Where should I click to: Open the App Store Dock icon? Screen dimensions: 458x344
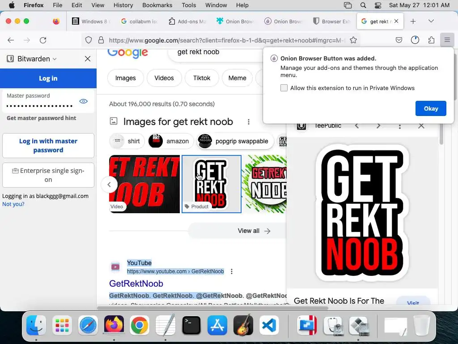point(217,325)
